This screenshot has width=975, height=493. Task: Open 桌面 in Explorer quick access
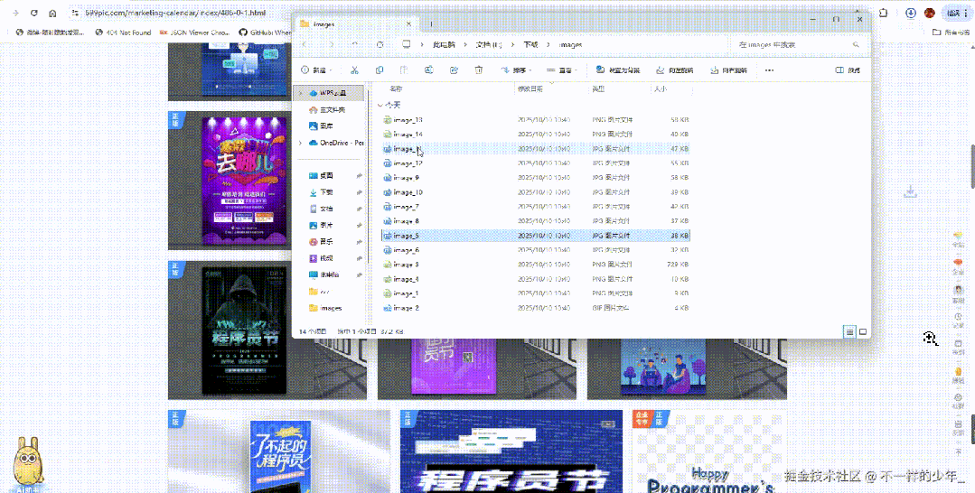pyautogui.click(x=321, y=176)
